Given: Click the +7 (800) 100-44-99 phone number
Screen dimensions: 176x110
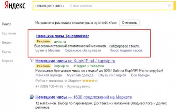Looking at the screenshot, I should click(x=49, y=86).
